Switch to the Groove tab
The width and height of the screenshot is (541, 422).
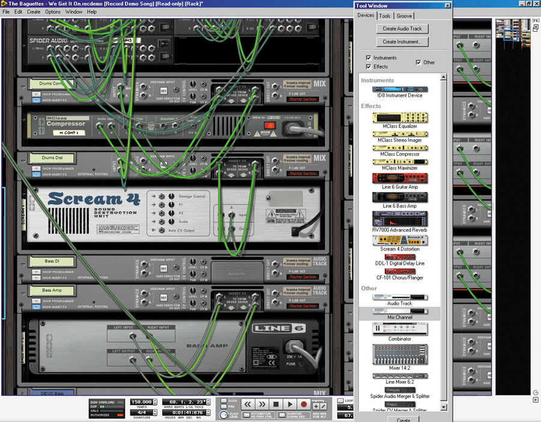coord(404,16)
